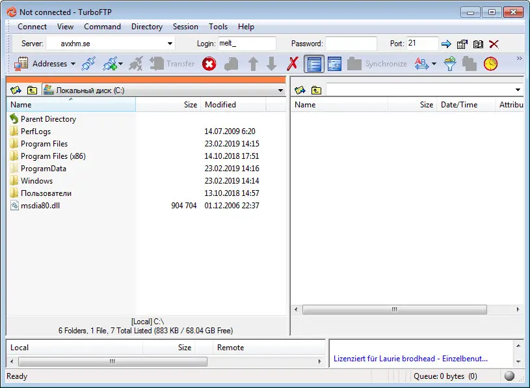Open the connection properties icon beside Port
The height and width of the screenshot is (388, 530).
coord(462,44)
